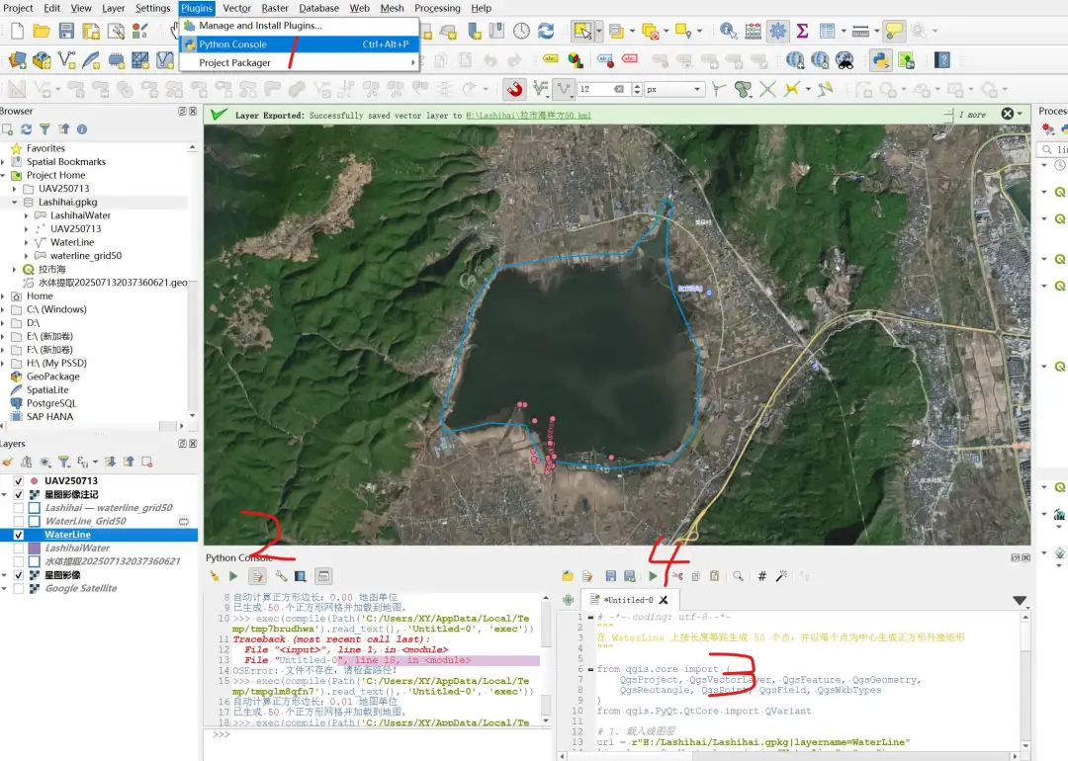The image size is (1068, 761).
Task: Toggle the Map Tips speech bubble icon
Action: [x=894, y=31]
